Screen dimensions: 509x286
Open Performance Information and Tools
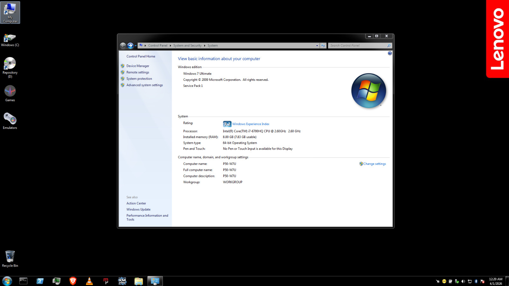click(x=147, y=217)
